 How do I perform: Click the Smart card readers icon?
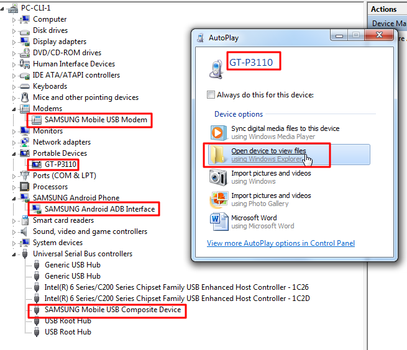click(25, 220)
